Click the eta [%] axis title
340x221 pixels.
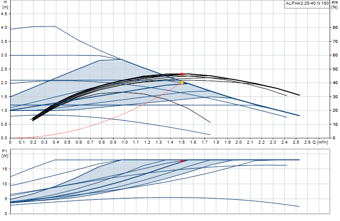(x=334, y=5)
